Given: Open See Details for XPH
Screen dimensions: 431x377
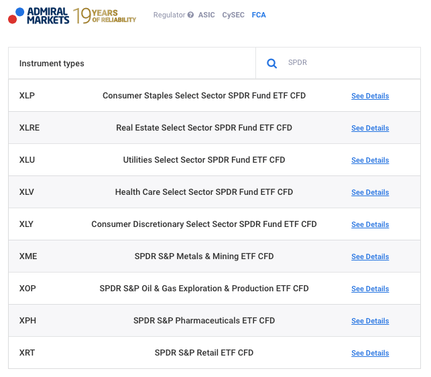Looking at the screenshot, I should 370,321.
